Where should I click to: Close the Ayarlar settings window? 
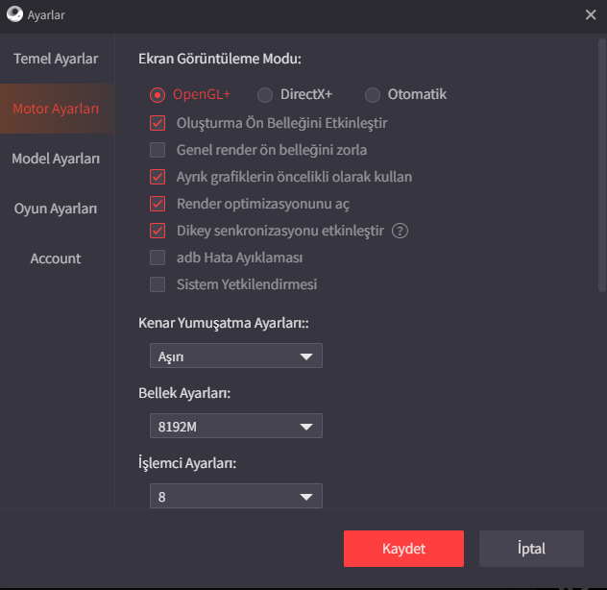[590, 14]
